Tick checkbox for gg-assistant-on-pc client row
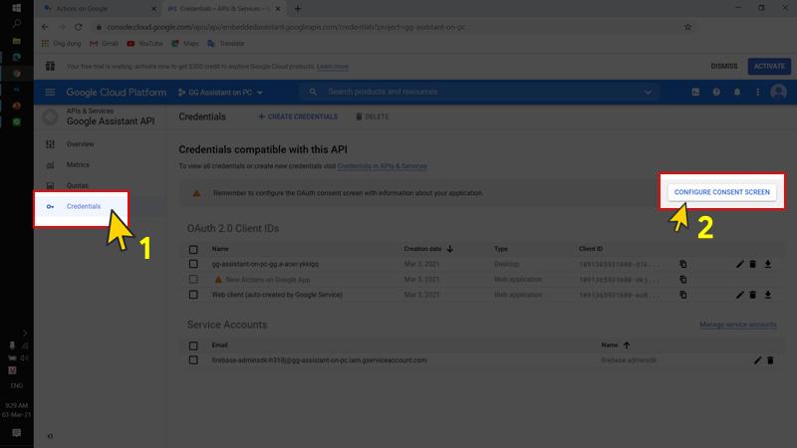 (x=193, y=264)
